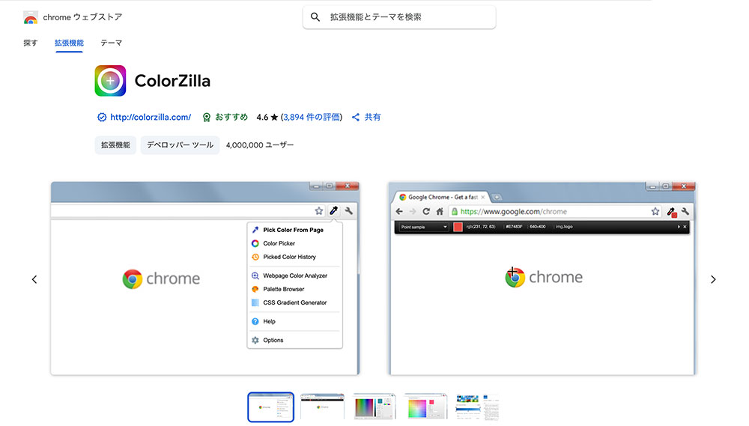Click the wrench icon in second screenshot

[x=685, y=212]
